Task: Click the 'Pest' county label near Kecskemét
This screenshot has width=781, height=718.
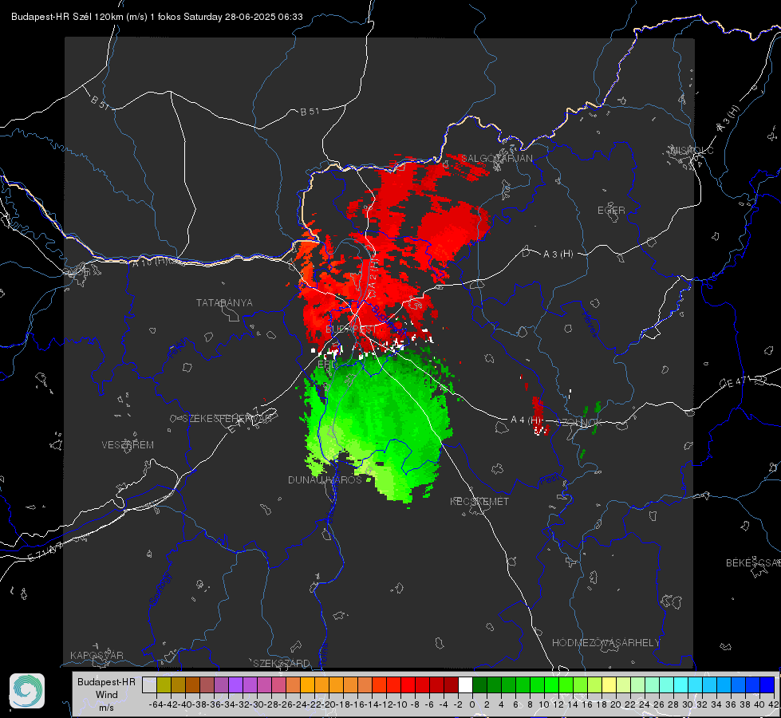Action: [550, 479]
